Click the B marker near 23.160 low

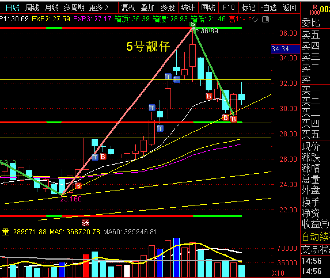pyautogui.click(x=78, y=186)
